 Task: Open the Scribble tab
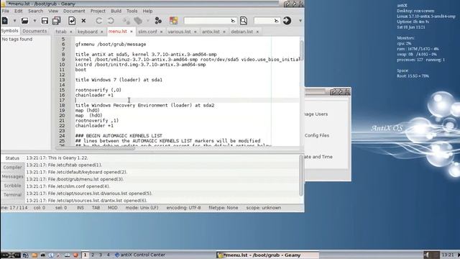click(x=12, y=186)
